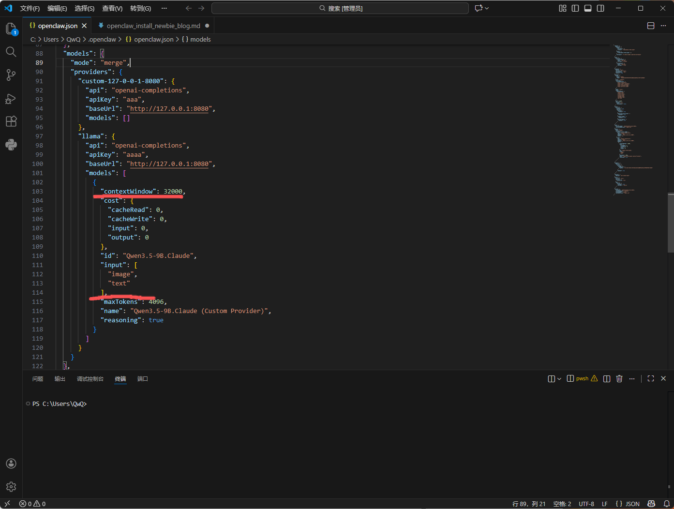
Task: Click the JSON language mode button
Action: click(628, 504)
